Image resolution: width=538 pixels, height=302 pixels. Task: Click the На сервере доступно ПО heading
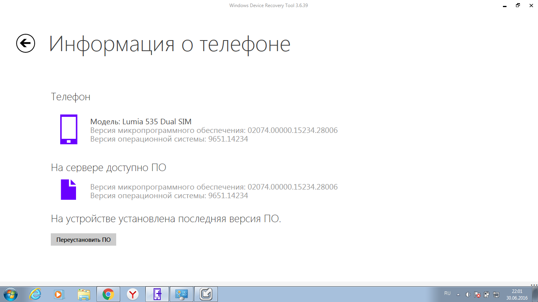tap(109, 168)
